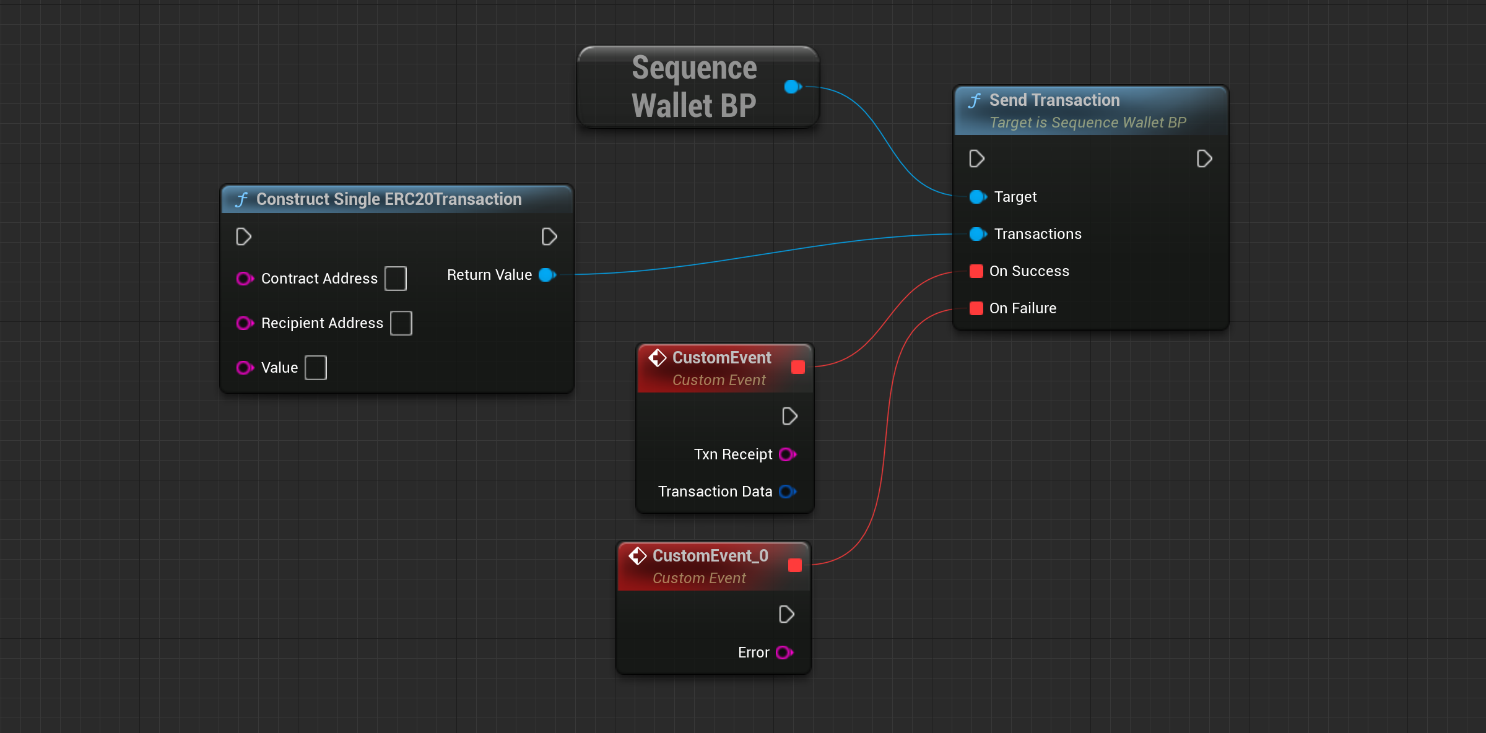Click the Contract Address input box
Screen dimensions: 1486x733
coord(395,279)
